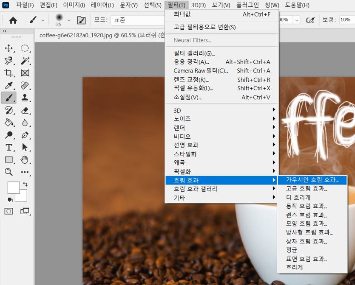Expand the 3D filter submenu
Screen dimensions: 355x285
[222, 110]
